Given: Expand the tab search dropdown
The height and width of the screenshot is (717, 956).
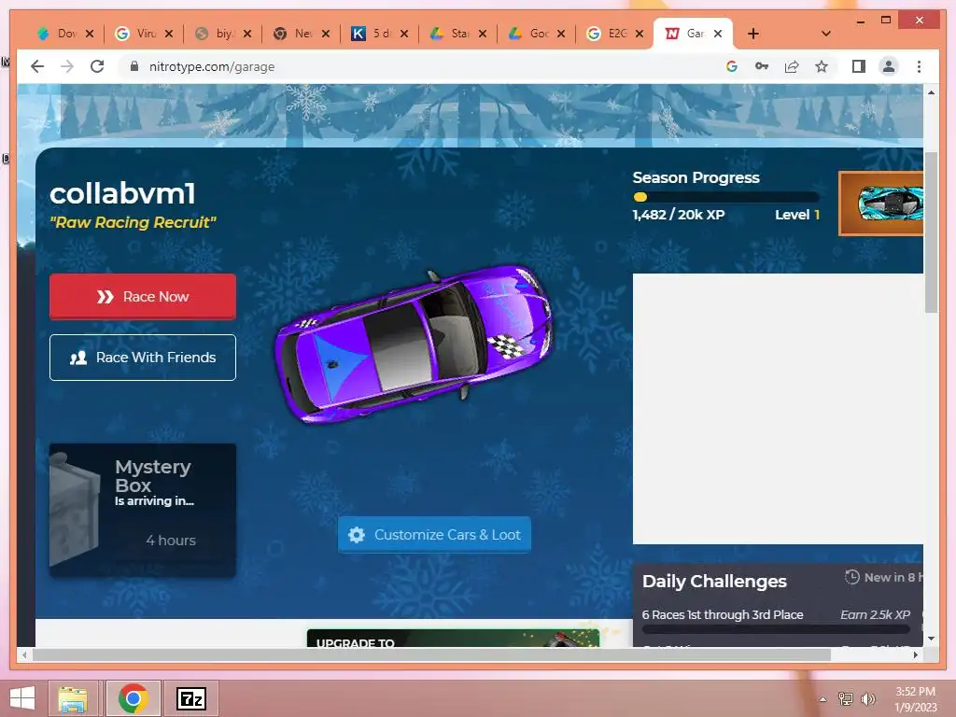Looking at the screenshot, I should [x=826, y=34].
